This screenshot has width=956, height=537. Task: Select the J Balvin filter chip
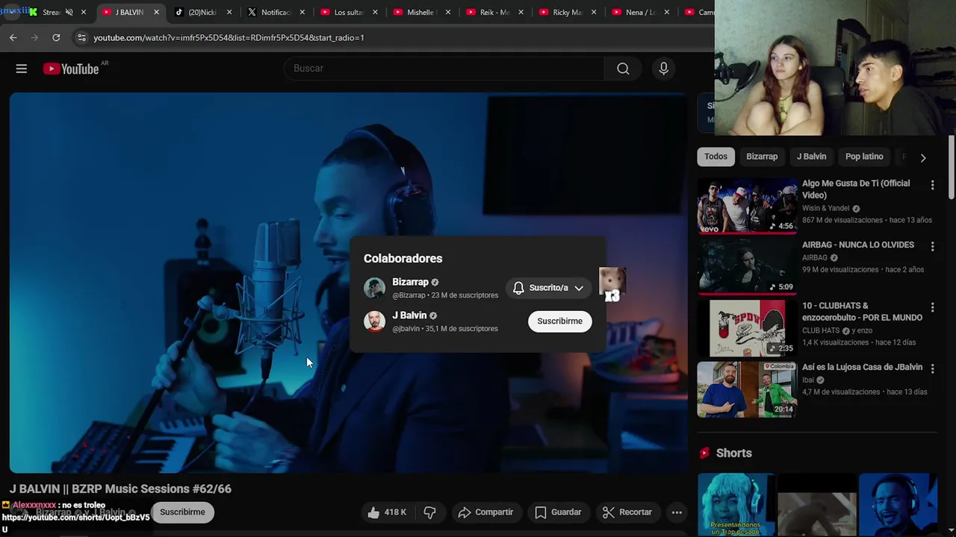click(811, 157)
